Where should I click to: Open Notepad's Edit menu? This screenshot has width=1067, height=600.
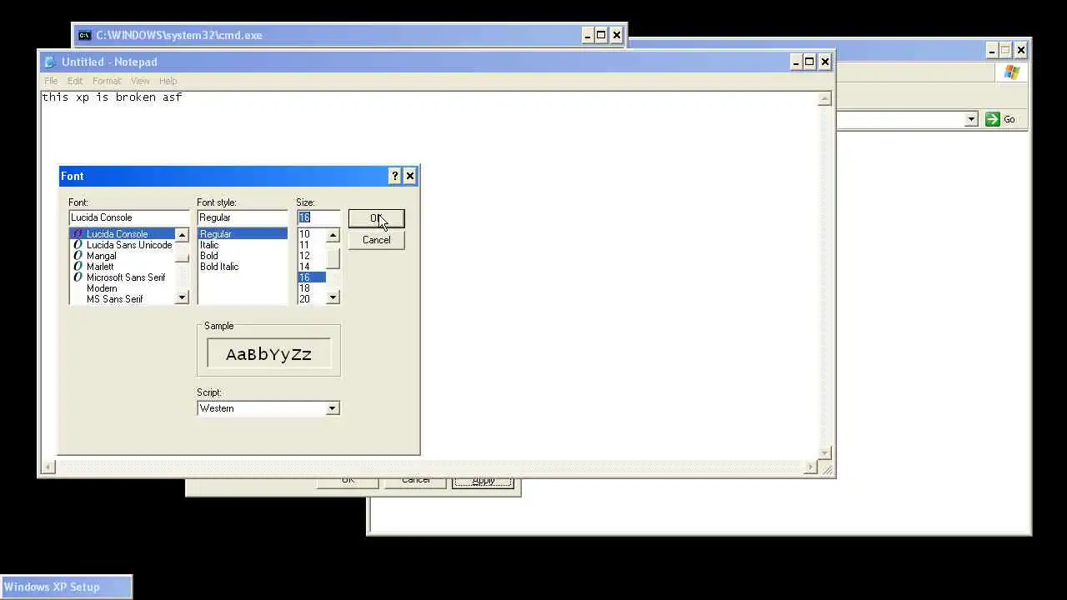click(x=75, y=81)
